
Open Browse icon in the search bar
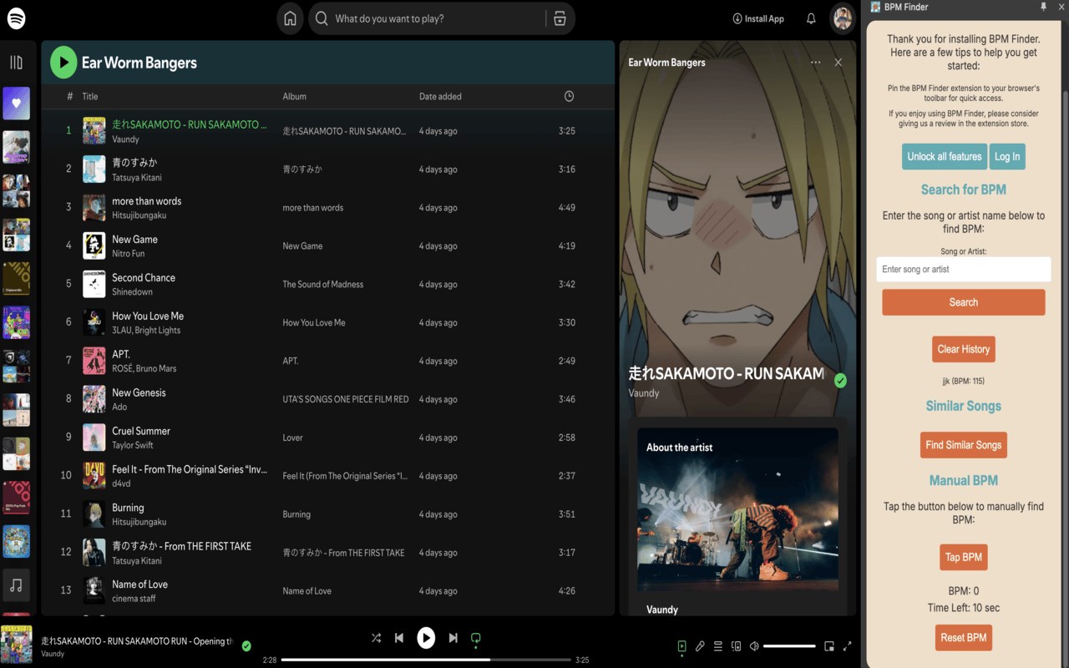pyautogui.click(x=560, y=18)
